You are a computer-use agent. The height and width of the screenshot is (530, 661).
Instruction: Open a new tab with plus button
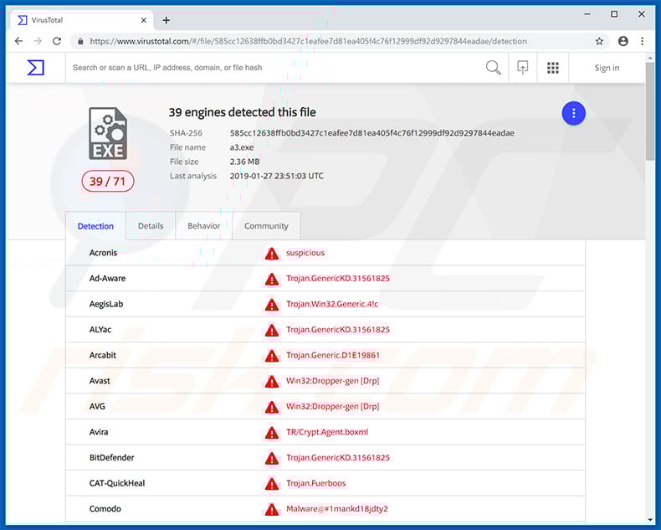[167, 20]
